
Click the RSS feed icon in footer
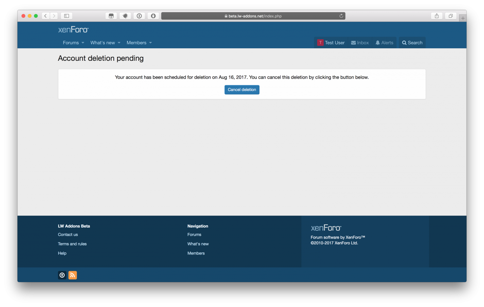pyautogui.click(x=73, y=275)
